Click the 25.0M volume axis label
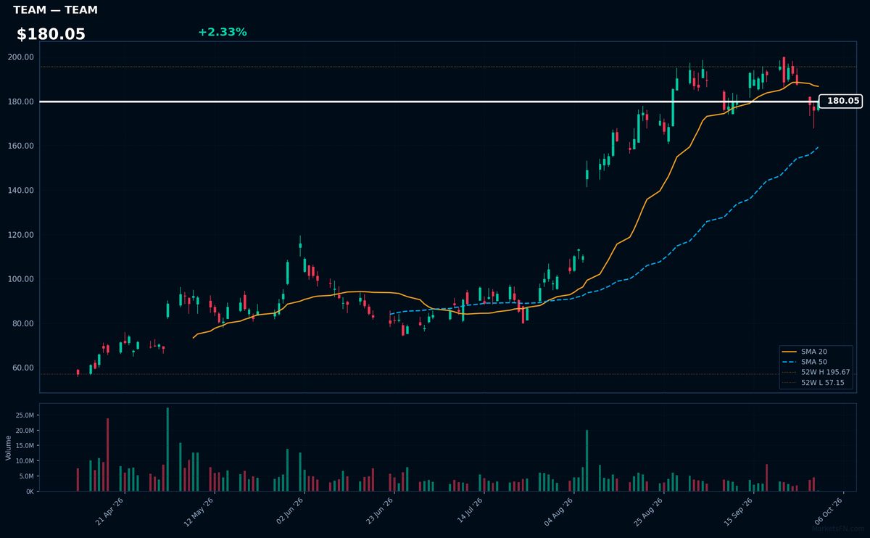 tap(25, 415)
